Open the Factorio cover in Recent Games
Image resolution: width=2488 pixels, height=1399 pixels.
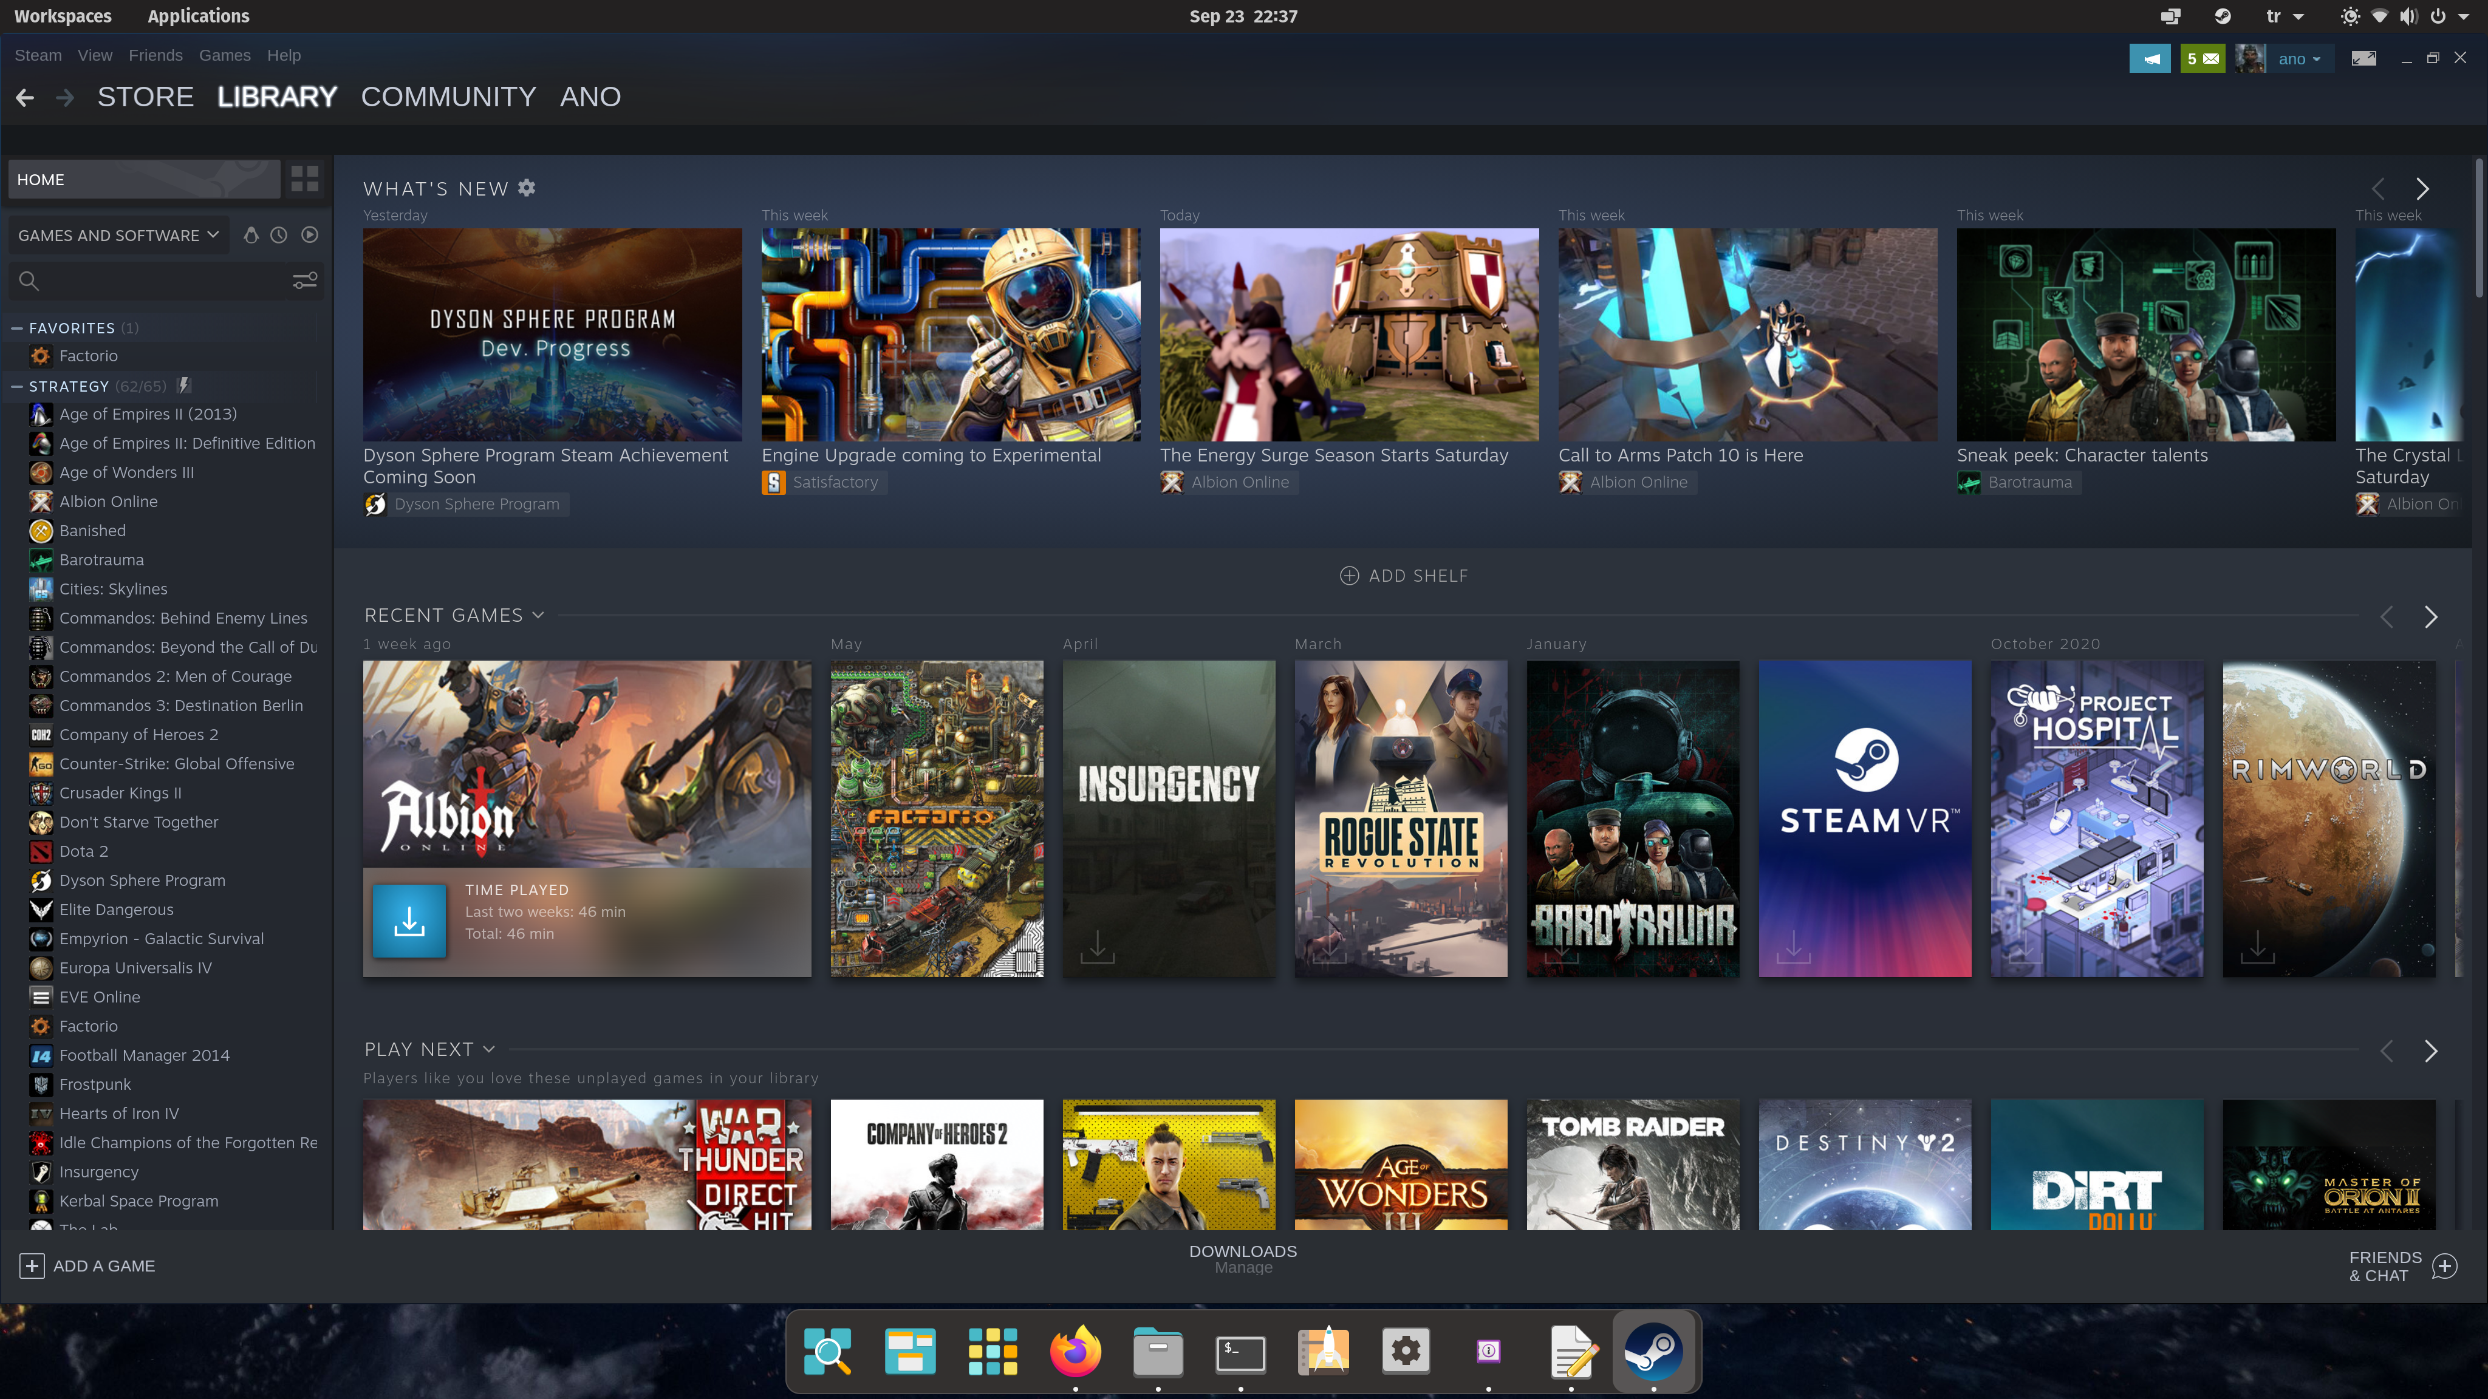point(937,818)
